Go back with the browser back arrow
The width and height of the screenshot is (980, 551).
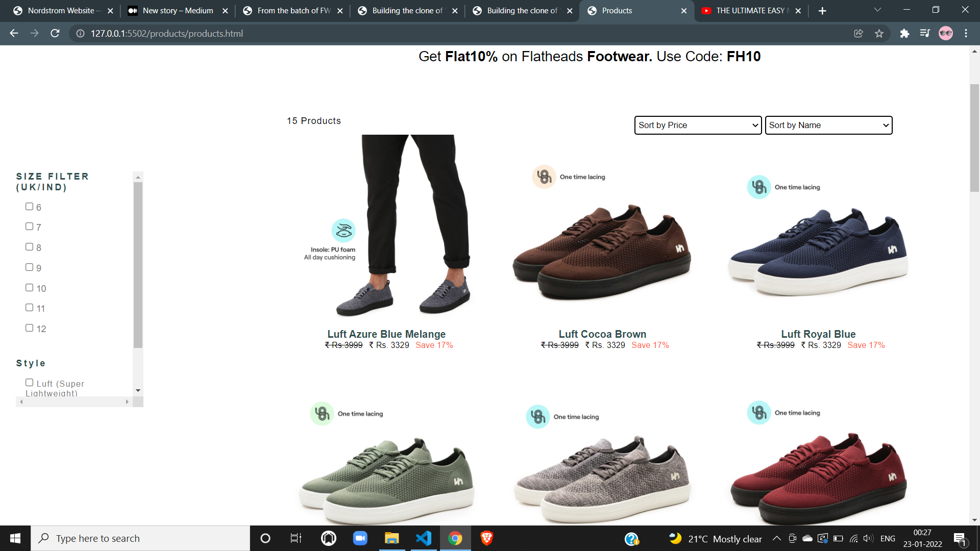click(x=14, y=33)
